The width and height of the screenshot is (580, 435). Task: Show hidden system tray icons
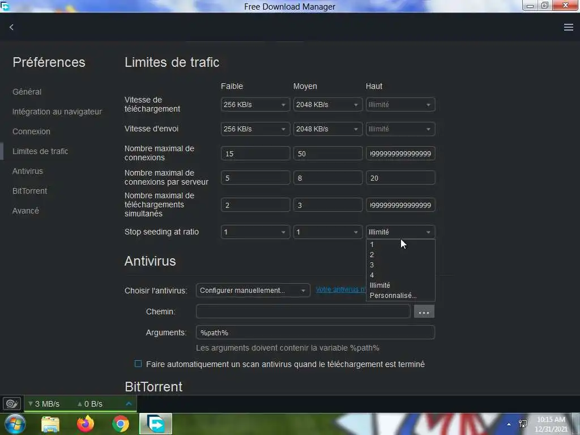pyautogui.click(x=509, y=424)
